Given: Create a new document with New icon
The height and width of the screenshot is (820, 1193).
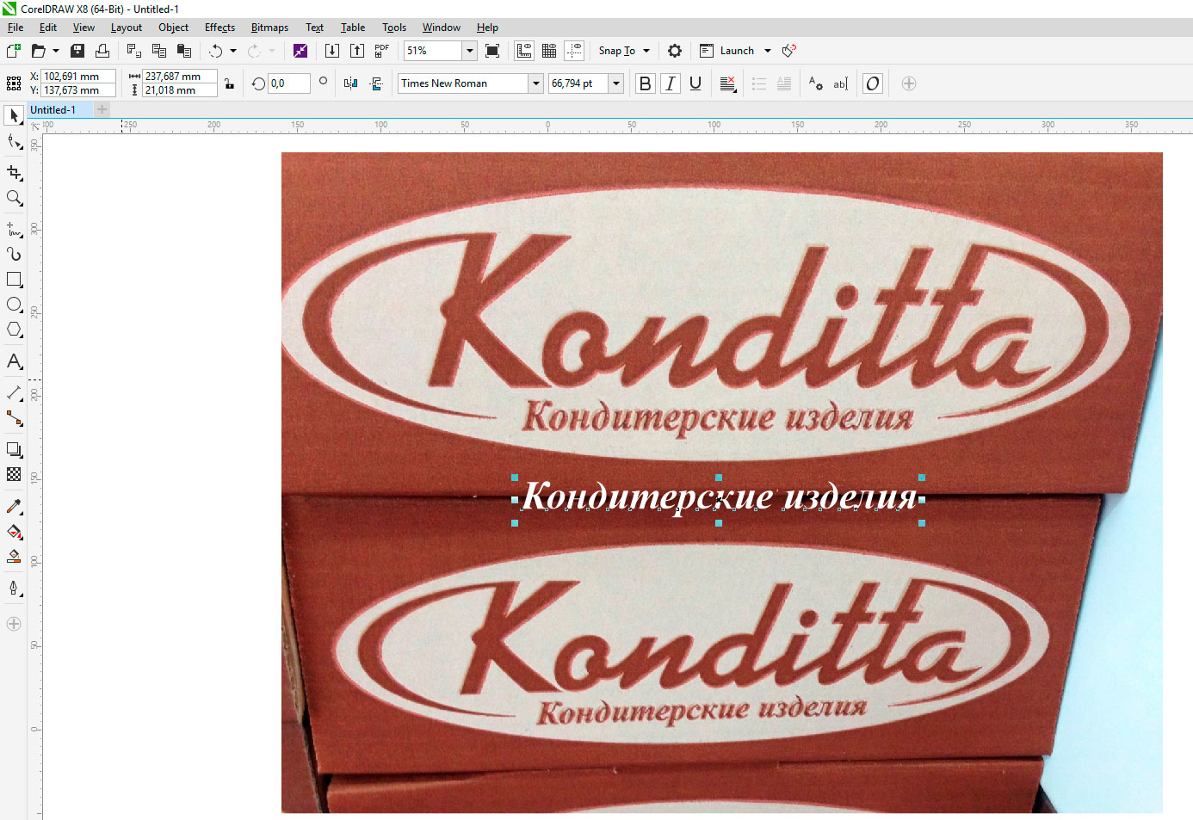Looking at the screenshot, I should [14, 51].
